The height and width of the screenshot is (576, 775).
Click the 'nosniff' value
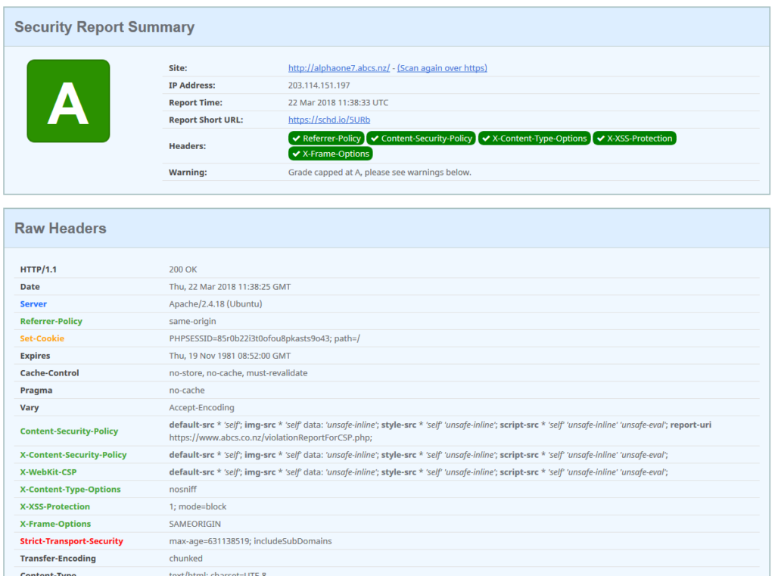(x=183, y=490)
